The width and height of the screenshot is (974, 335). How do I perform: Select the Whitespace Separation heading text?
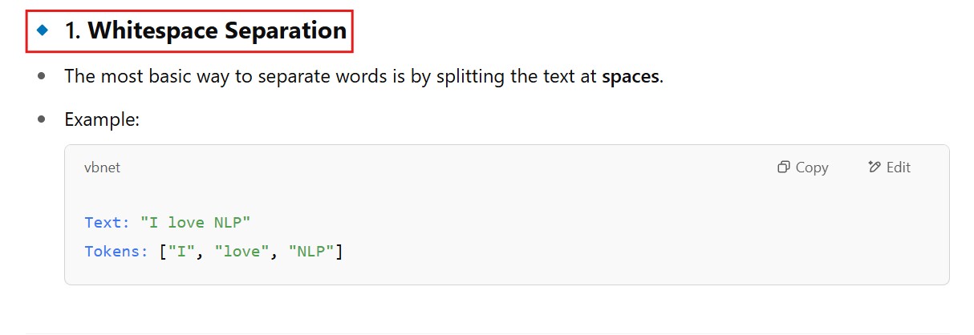pyautogui.click(x=217, y=31)
